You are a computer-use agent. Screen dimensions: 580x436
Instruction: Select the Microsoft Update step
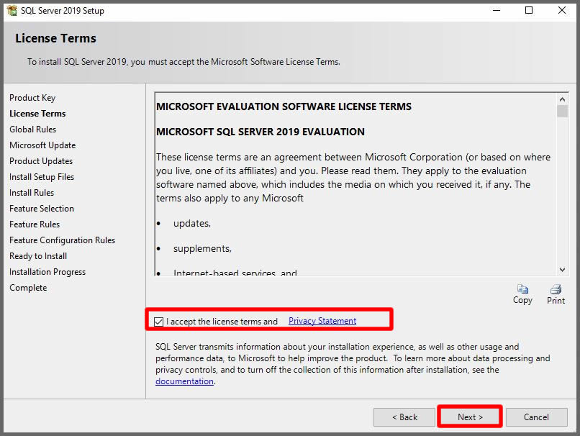pyautogui.click(x=42, y=145)
